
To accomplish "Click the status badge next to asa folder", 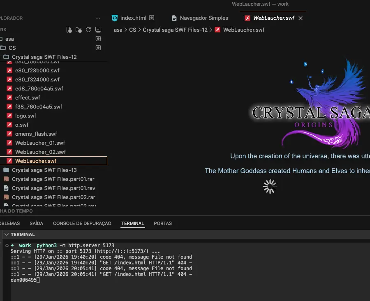I will pyautogui.click(x=98, y=39).
